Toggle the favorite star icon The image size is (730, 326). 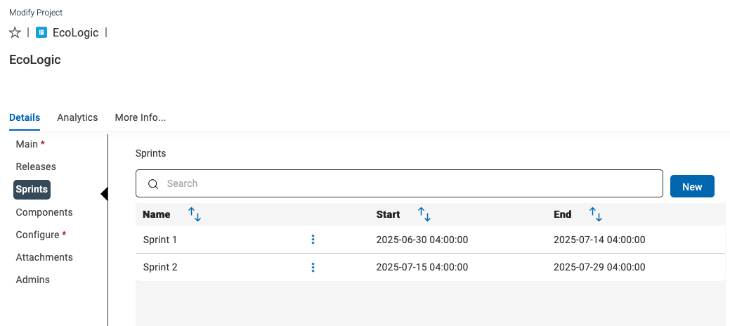click(15, 32)
